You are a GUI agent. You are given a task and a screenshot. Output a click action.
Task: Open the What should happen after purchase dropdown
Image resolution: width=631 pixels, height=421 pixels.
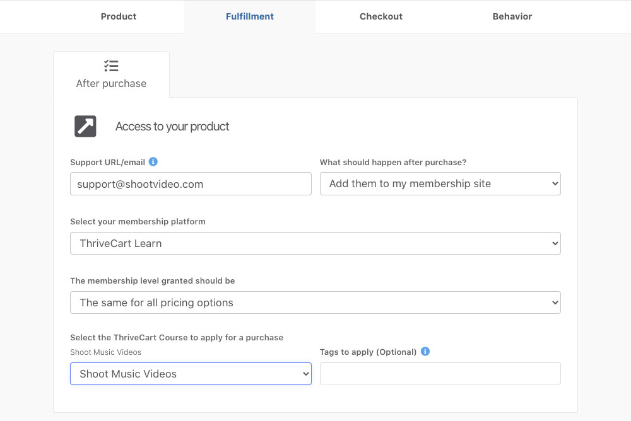click(x=440, y=184)
